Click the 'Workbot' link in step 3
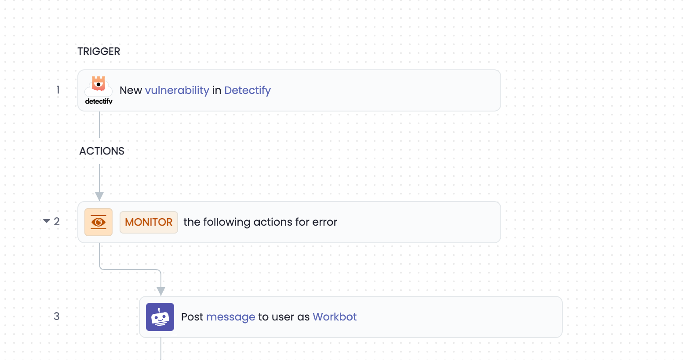The image size is (685, 360). pyautogui.click(x=335, y=317)
